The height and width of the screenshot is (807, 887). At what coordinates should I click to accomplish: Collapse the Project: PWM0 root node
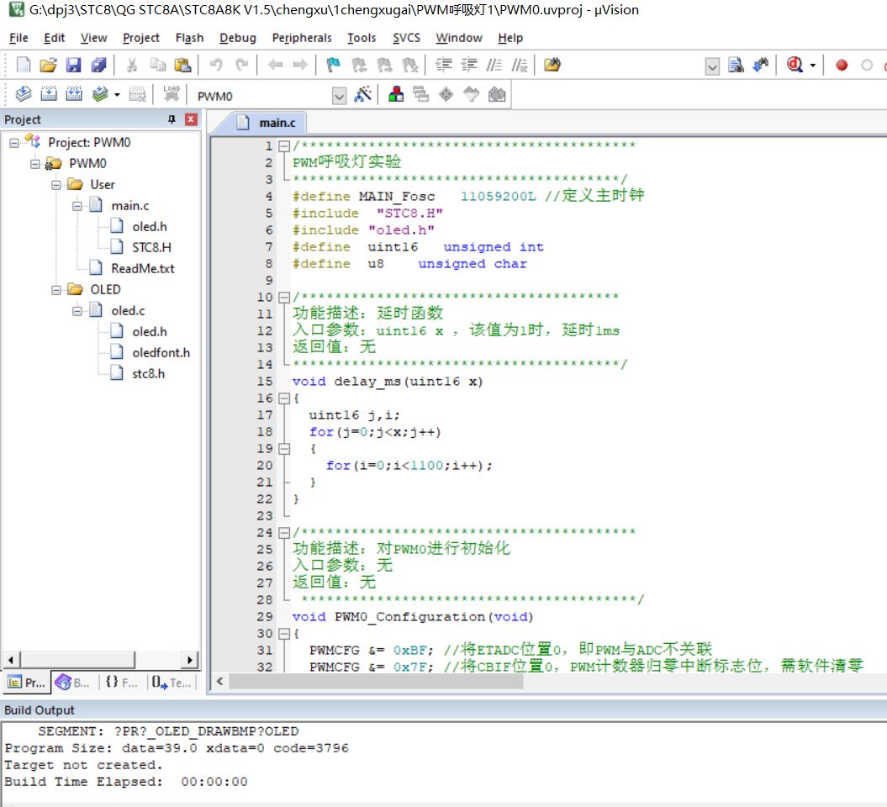[14, 143]
